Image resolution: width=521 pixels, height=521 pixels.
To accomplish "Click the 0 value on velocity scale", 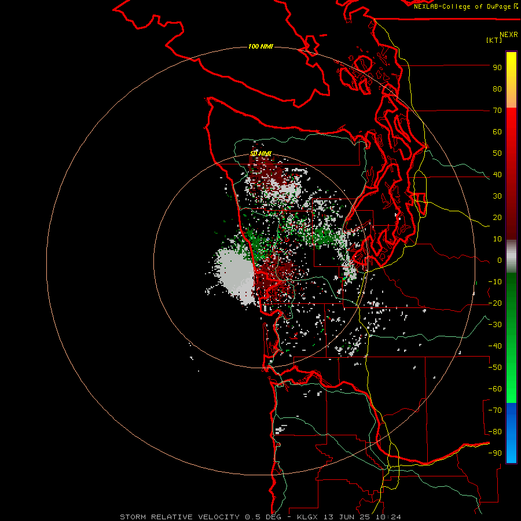I will [x=500, y=260].
